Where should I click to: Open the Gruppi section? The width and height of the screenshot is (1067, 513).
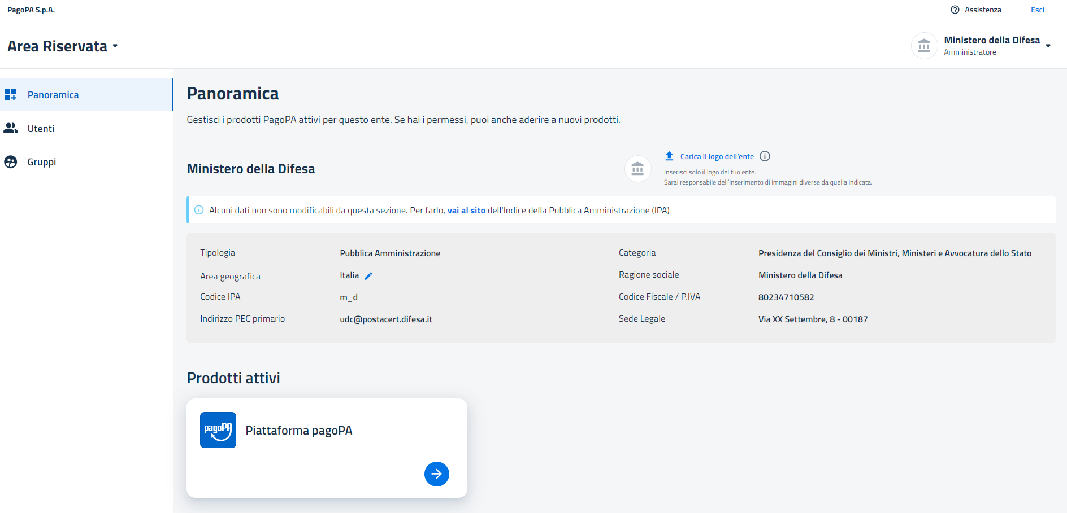[42, 162]
